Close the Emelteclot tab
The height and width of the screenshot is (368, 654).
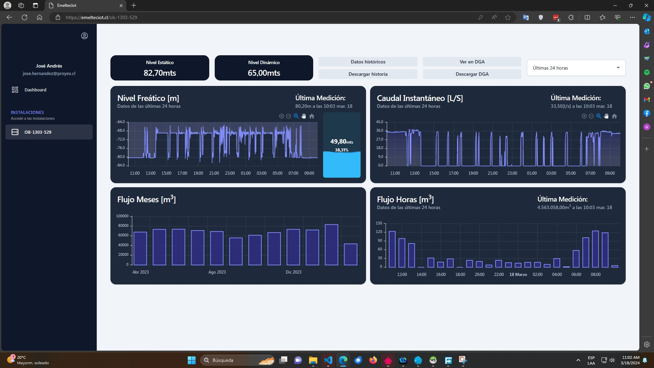pyautogui.click(x=121, y=5)
